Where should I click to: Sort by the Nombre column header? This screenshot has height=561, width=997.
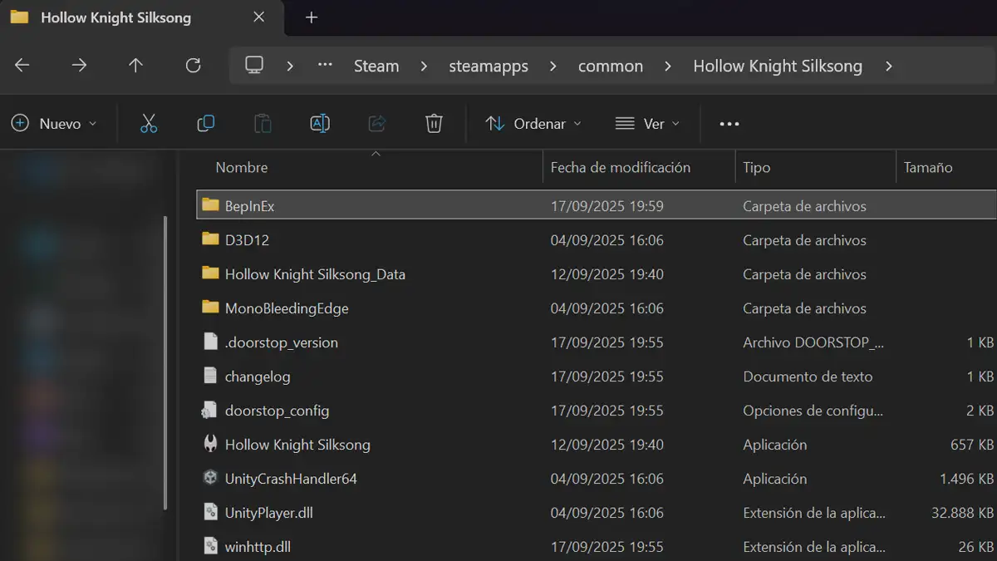click(242, 167)
